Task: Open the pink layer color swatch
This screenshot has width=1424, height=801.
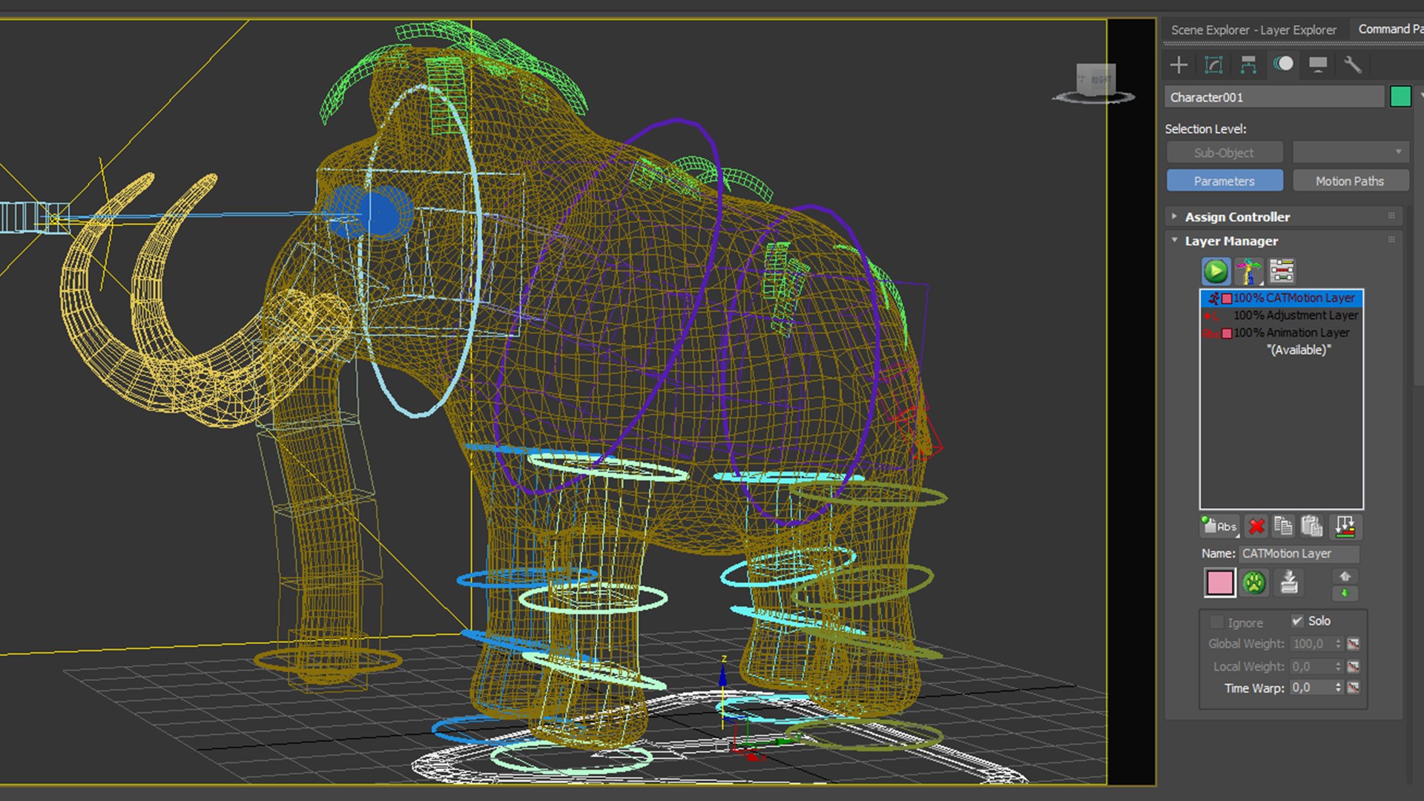Action: point(1219,582)
